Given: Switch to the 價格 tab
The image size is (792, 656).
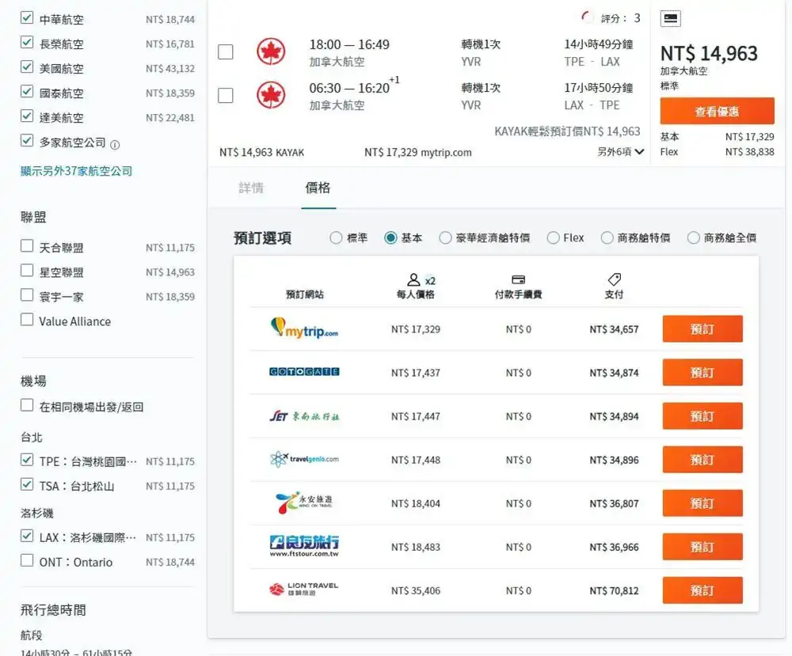Looking at the screenshot, I should [x=318, y=188].
